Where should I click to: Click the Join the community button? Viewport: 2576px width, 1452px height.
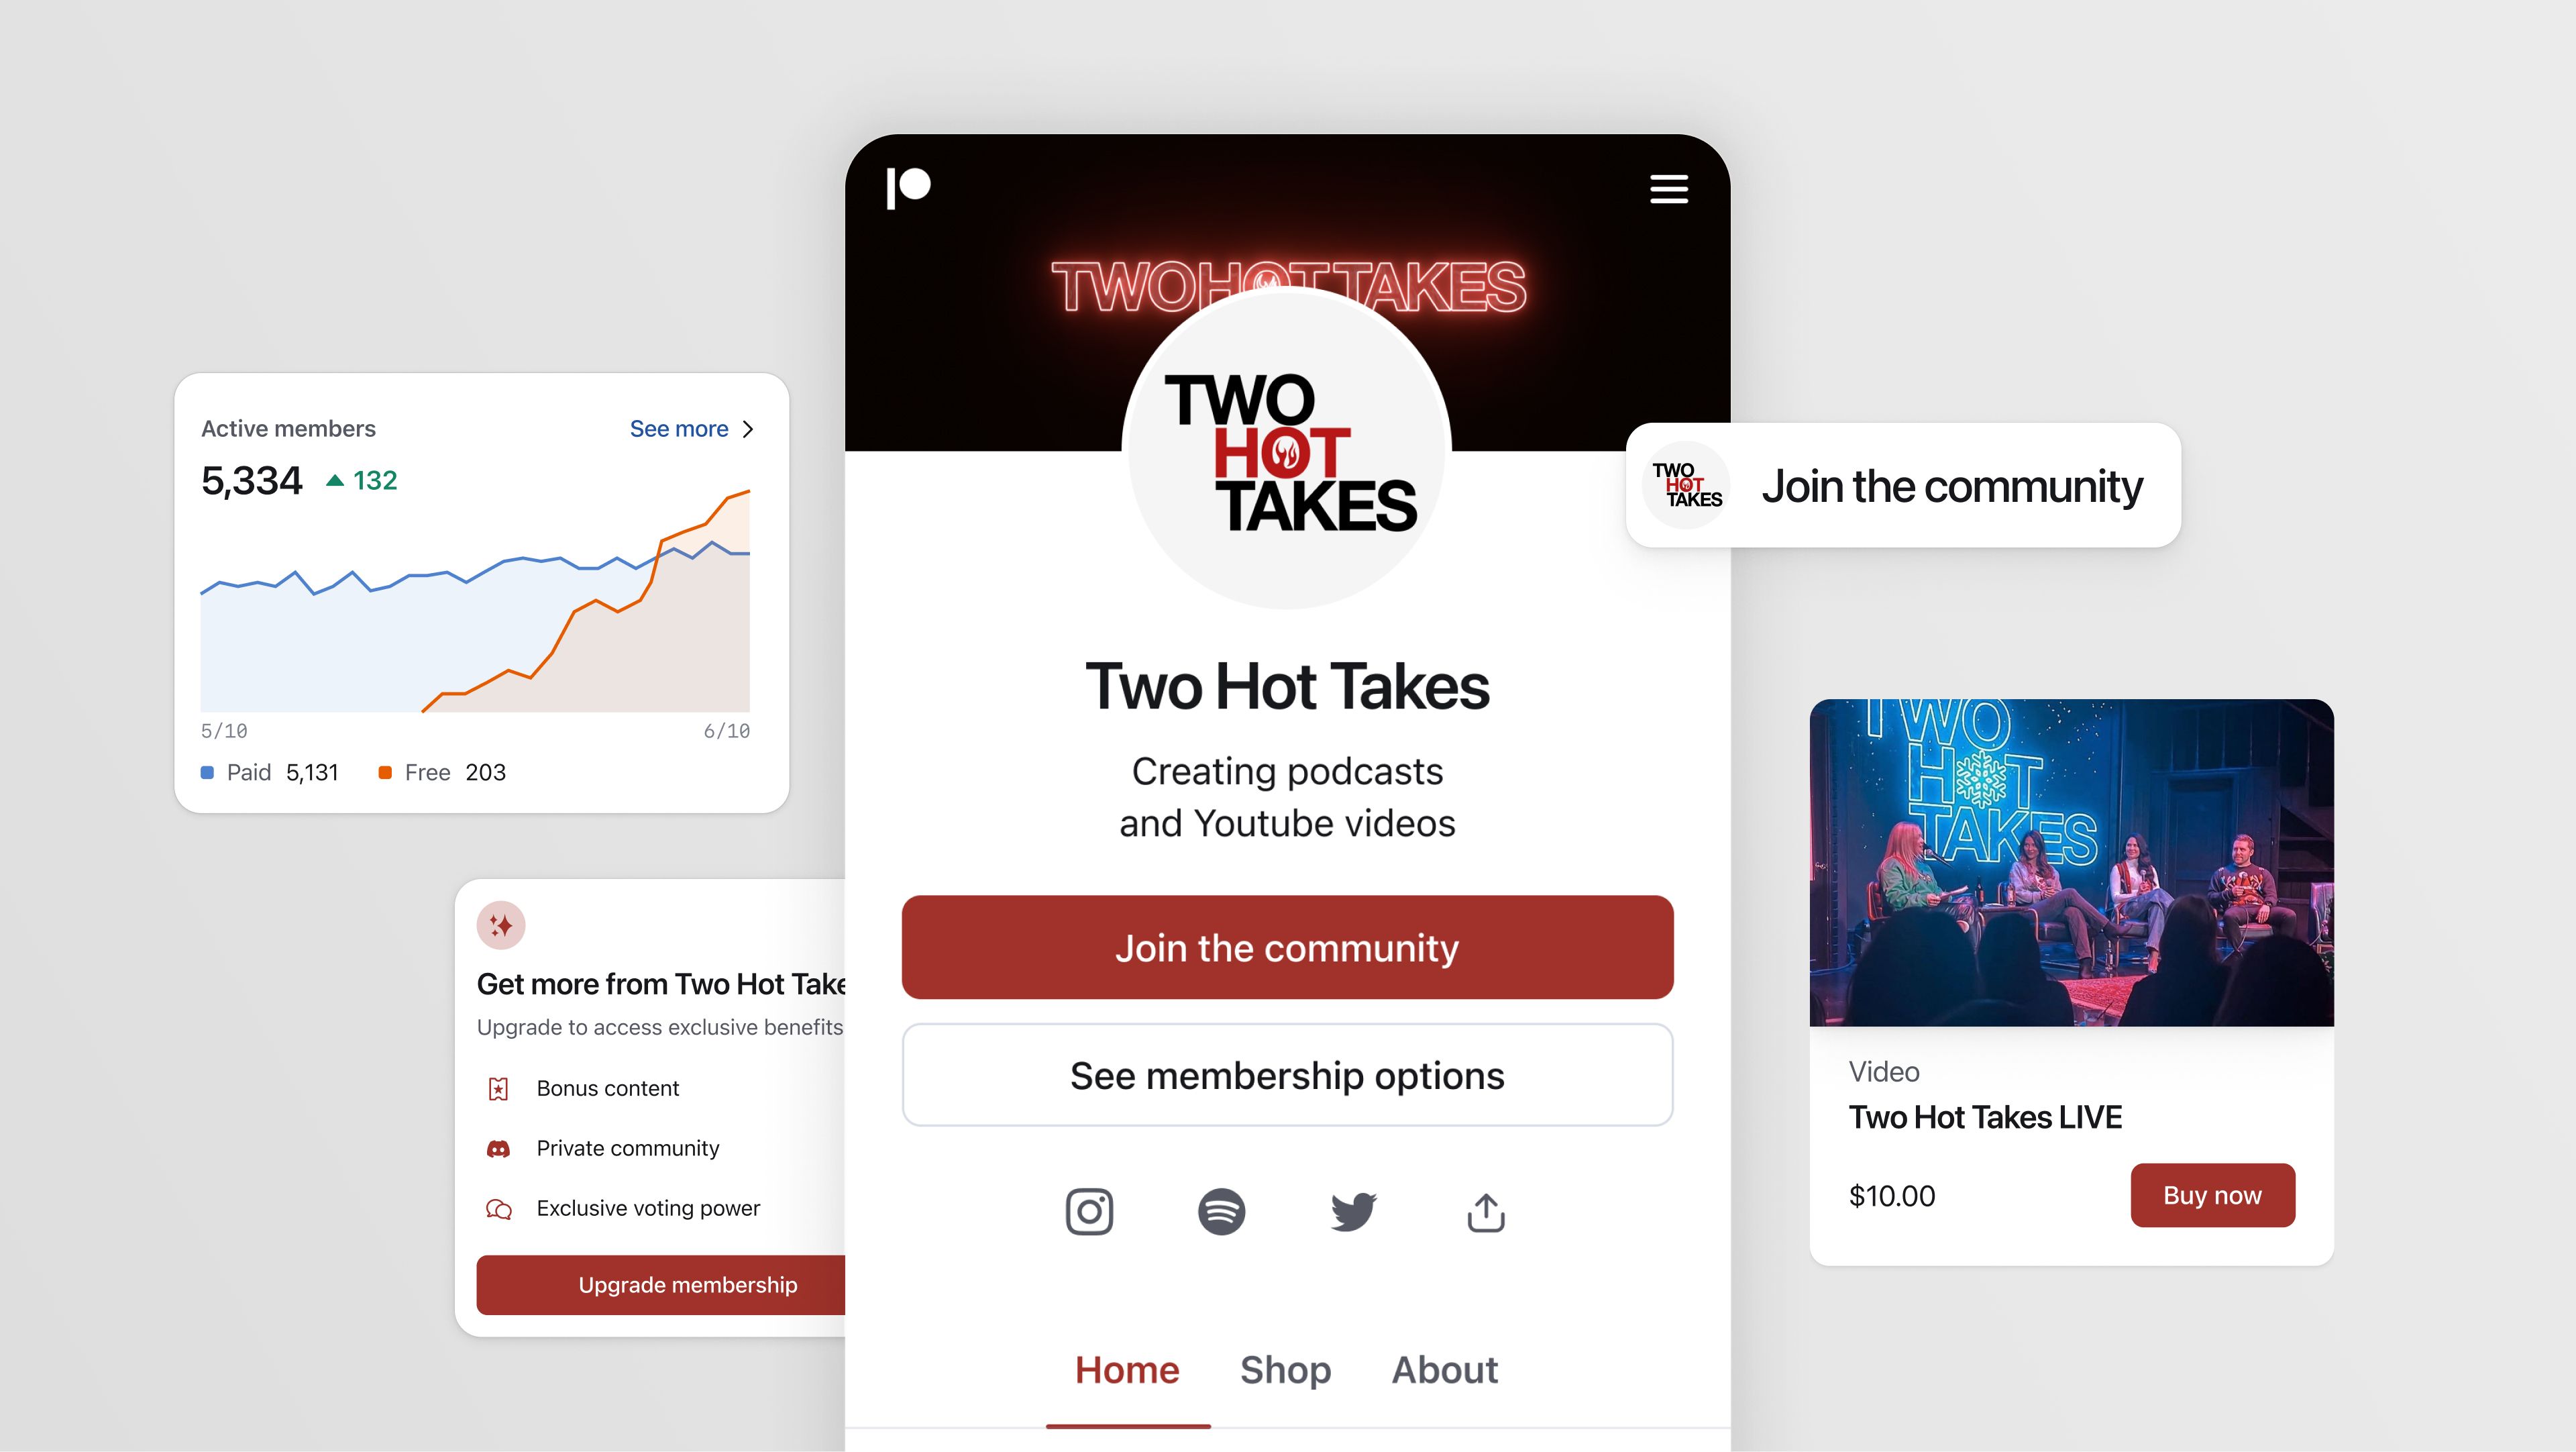tap(1286, 946)
